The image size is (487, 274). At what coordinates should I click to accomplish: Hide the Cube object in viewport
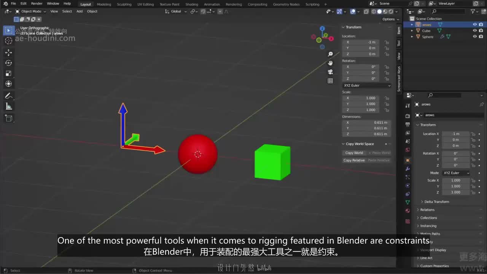tap(474, 31)
